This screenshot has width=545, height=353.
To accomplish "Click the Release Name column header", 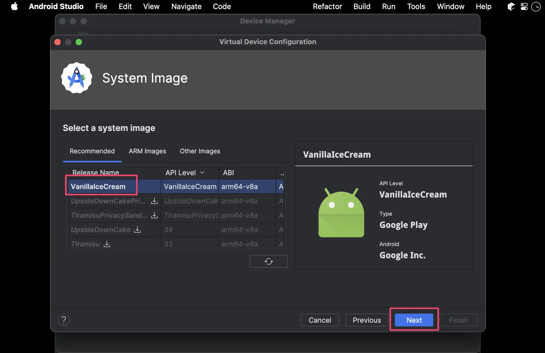I will coord(114,173).
